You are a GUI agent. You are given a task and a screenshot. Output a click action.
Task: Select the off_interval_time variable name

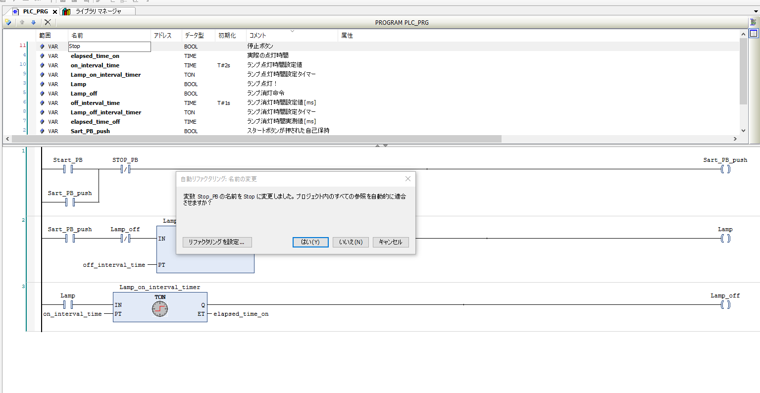pos(95,103)
